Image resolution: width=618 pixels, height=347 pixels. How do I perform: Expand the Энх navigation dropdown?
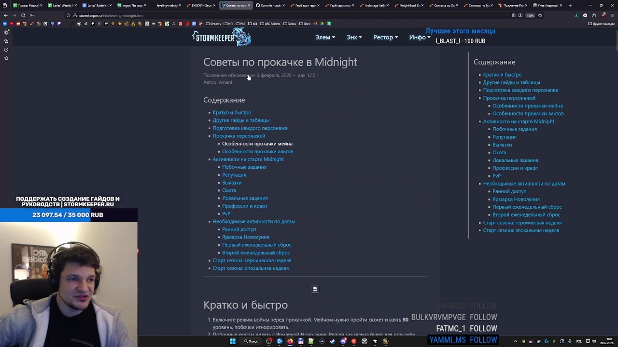[354, 37]
